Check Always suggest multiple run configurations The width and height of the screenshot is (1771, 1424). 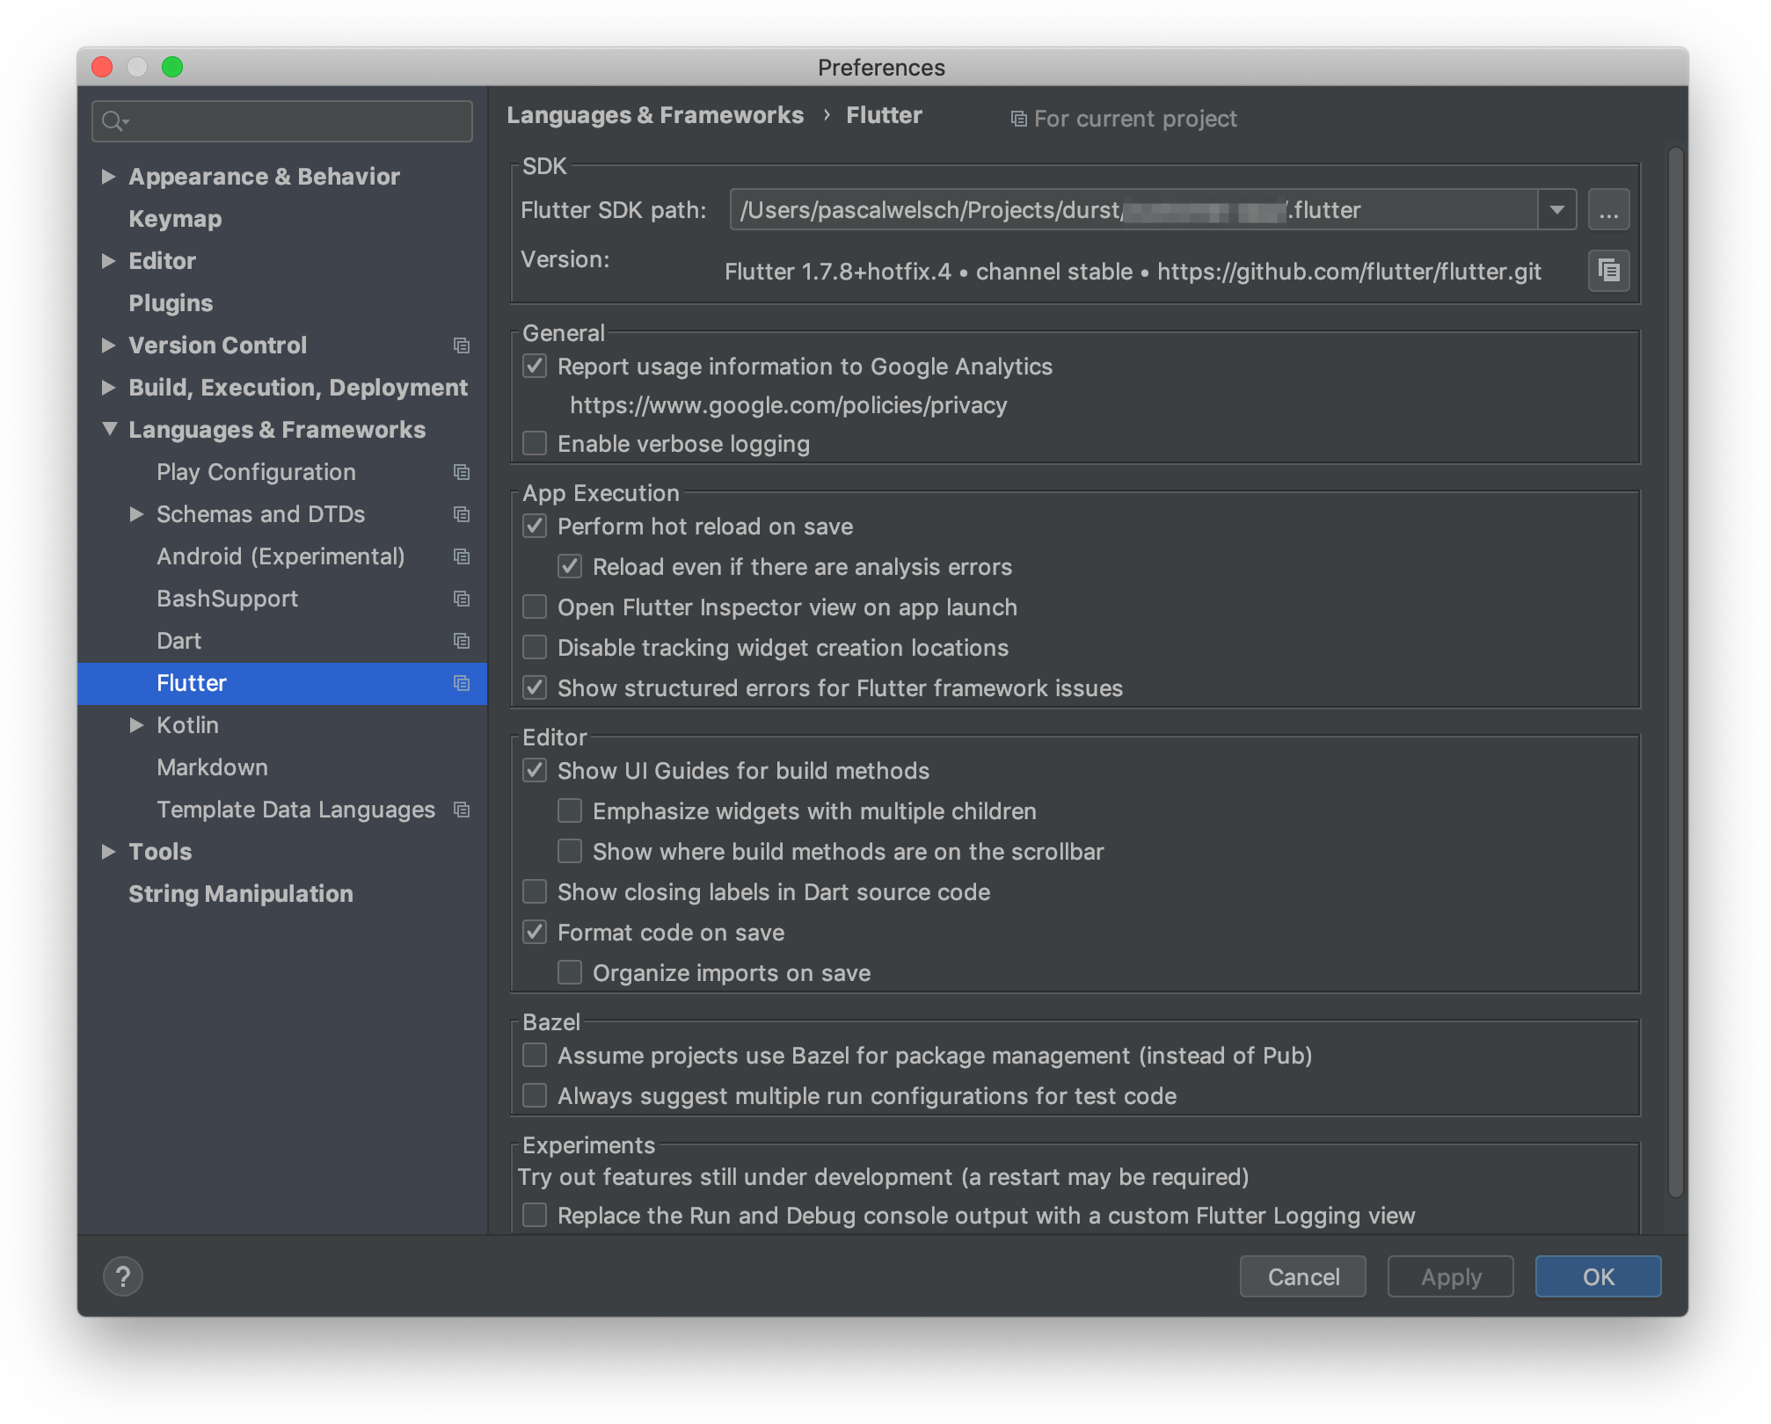click(x=535, y=1096)
